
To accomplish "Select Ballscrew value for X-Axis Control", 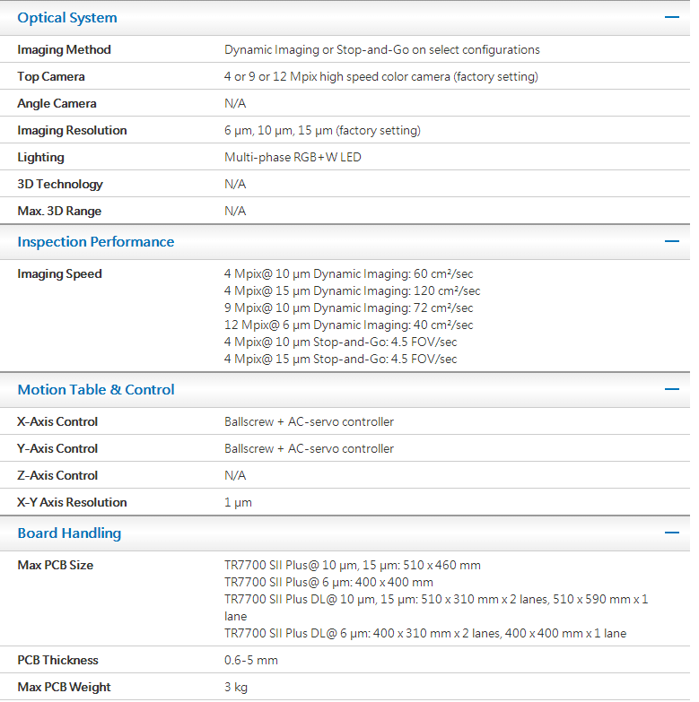I will tap(310, 421).
